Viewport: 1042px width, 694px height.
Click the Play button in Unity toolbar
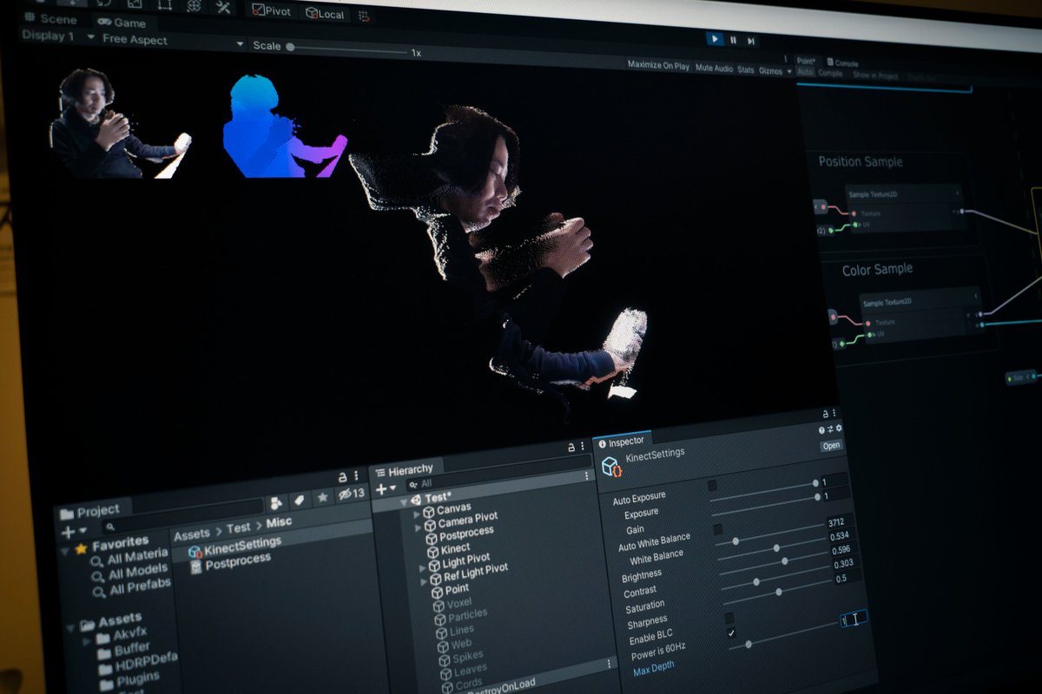coord(714,39)
